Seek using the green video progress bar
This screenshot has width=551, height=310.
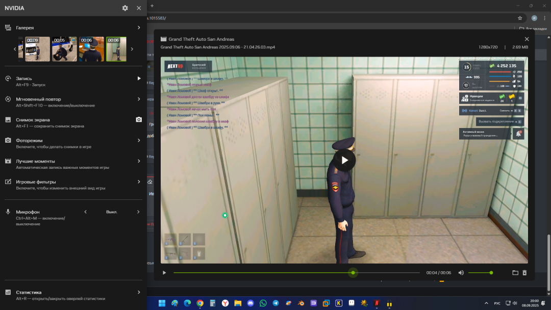(296, 273)
